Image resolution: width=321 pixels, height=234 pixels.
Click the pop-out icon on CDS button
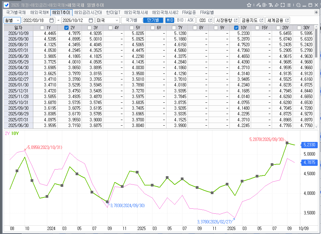pyautogui.click(x=210, y=20)
